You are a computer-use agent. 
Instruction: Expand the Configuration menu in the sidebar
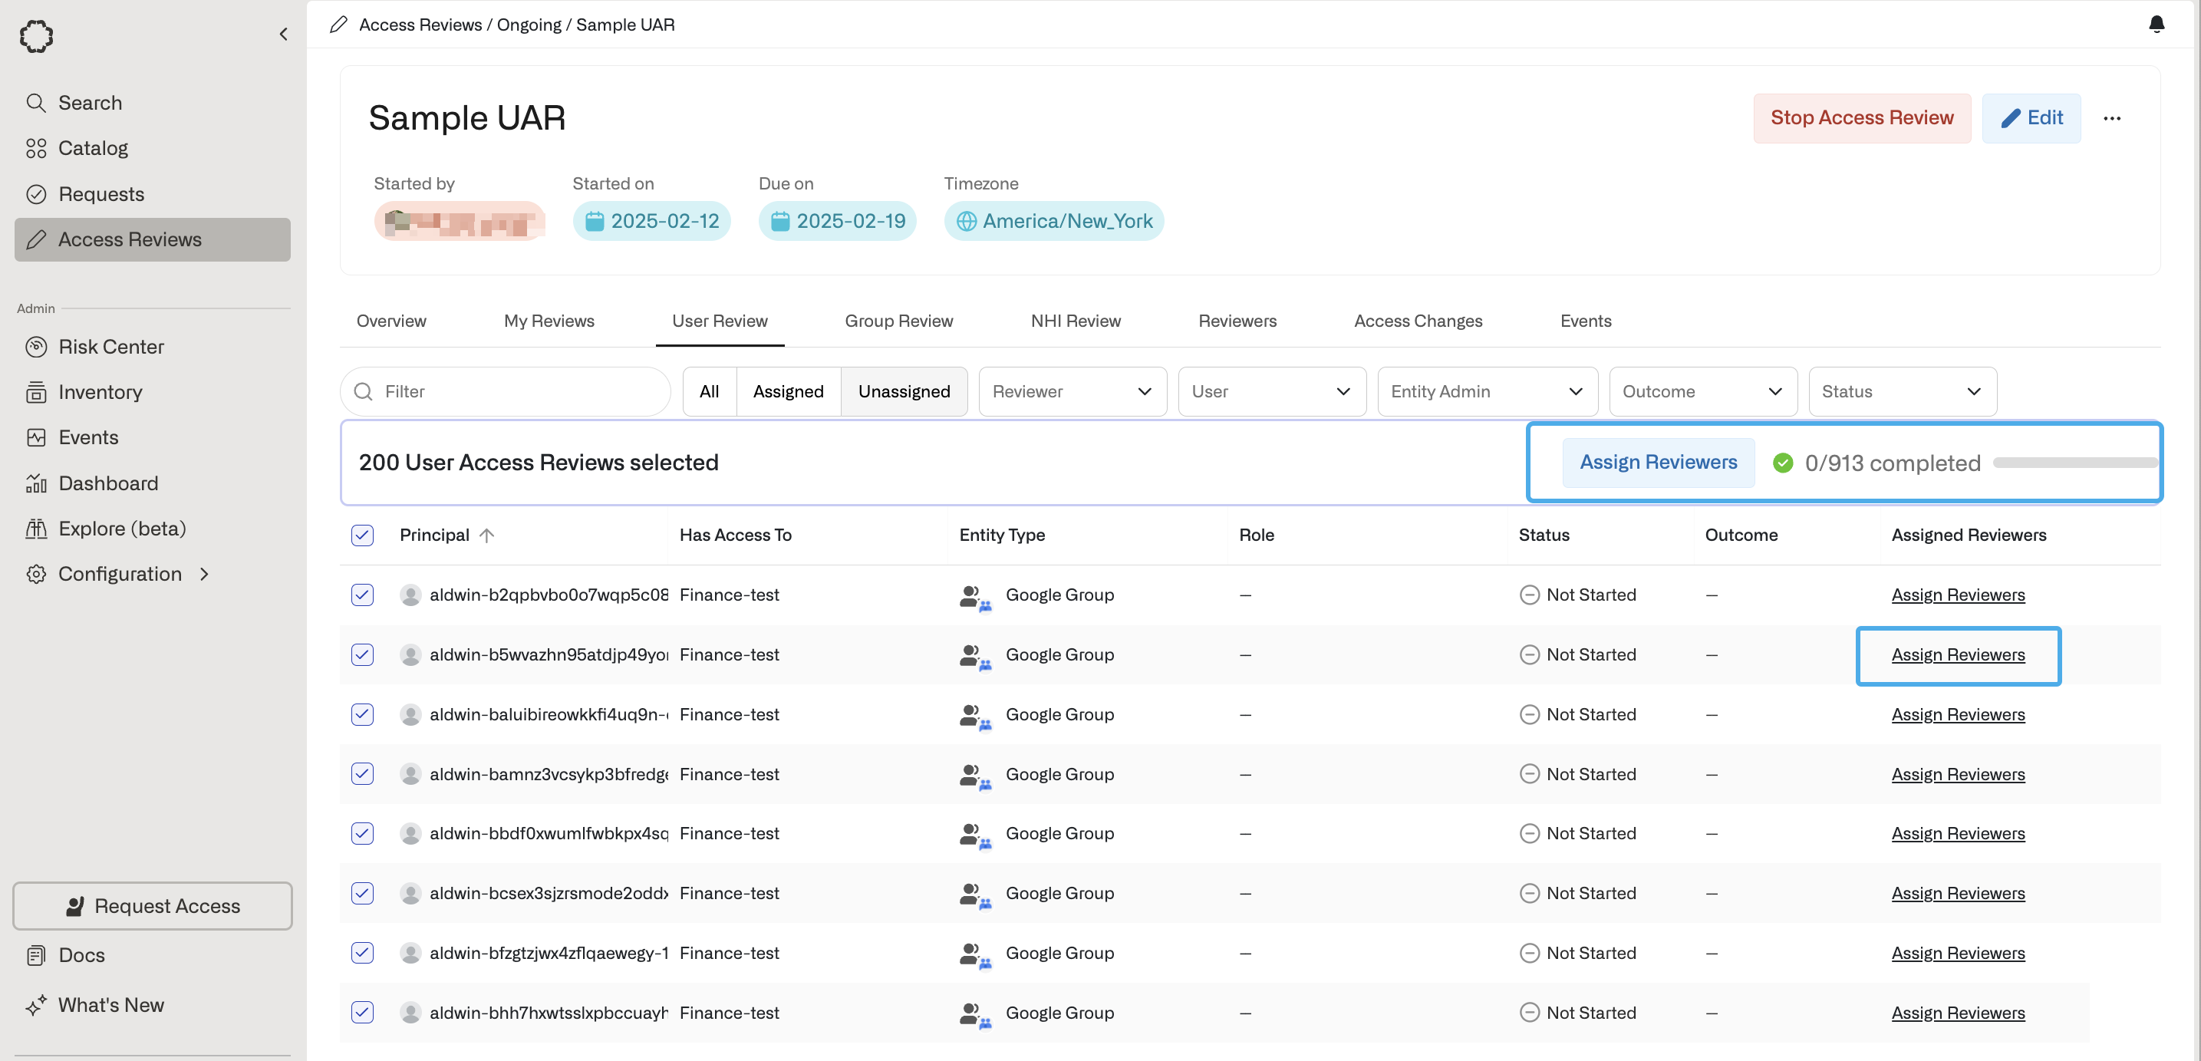pos(120,574)
